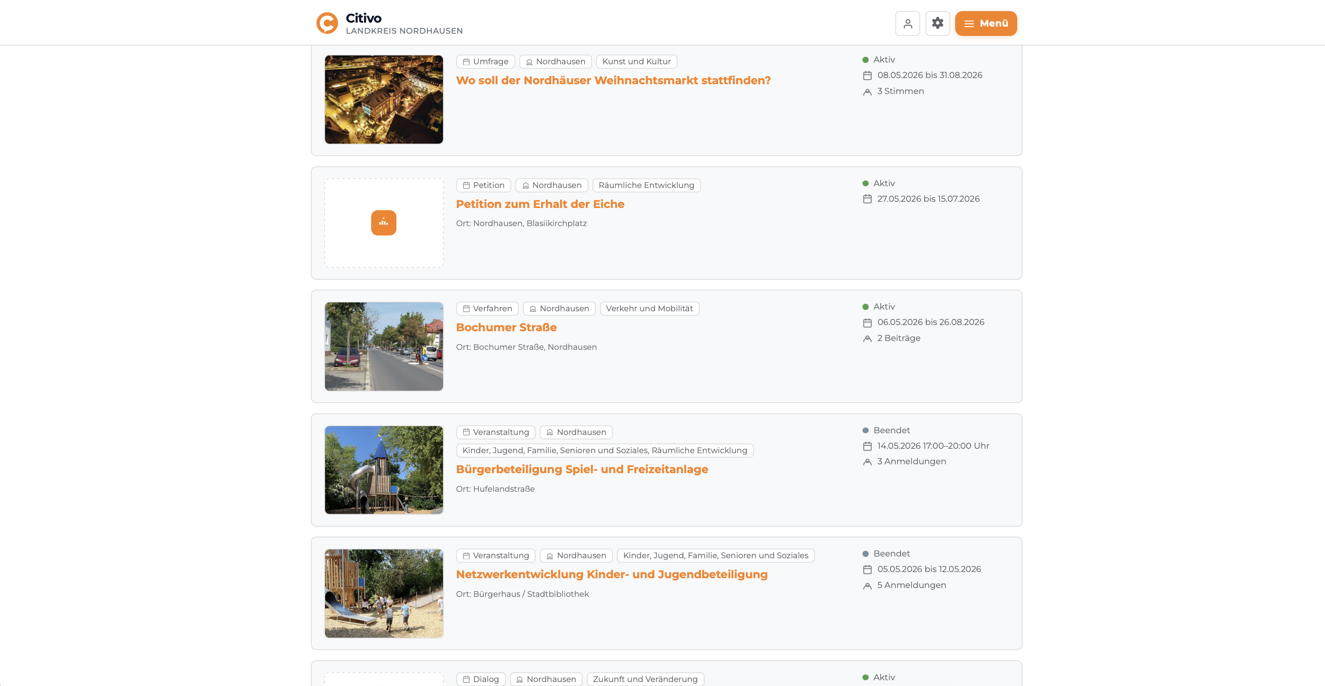This screenshot has width=1325, height=686.
Task: Select the Kunst und Kultur tag
Action: click(x=636, y=62)
